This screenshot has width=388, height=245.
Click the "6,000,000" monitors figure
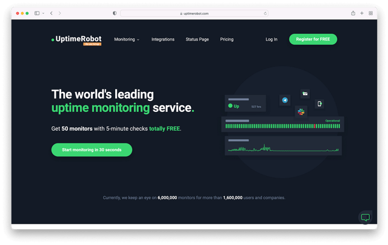(167, 198)
